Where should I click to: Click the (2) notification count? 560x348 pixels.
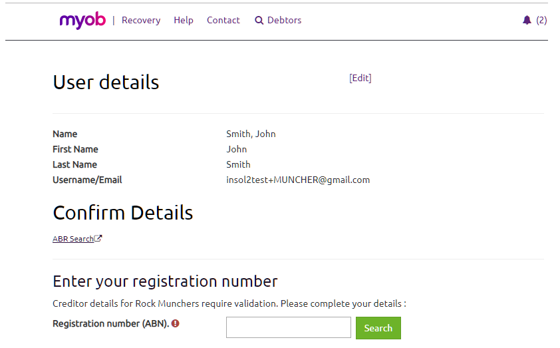pyautogui.click(x=541, y=21)
